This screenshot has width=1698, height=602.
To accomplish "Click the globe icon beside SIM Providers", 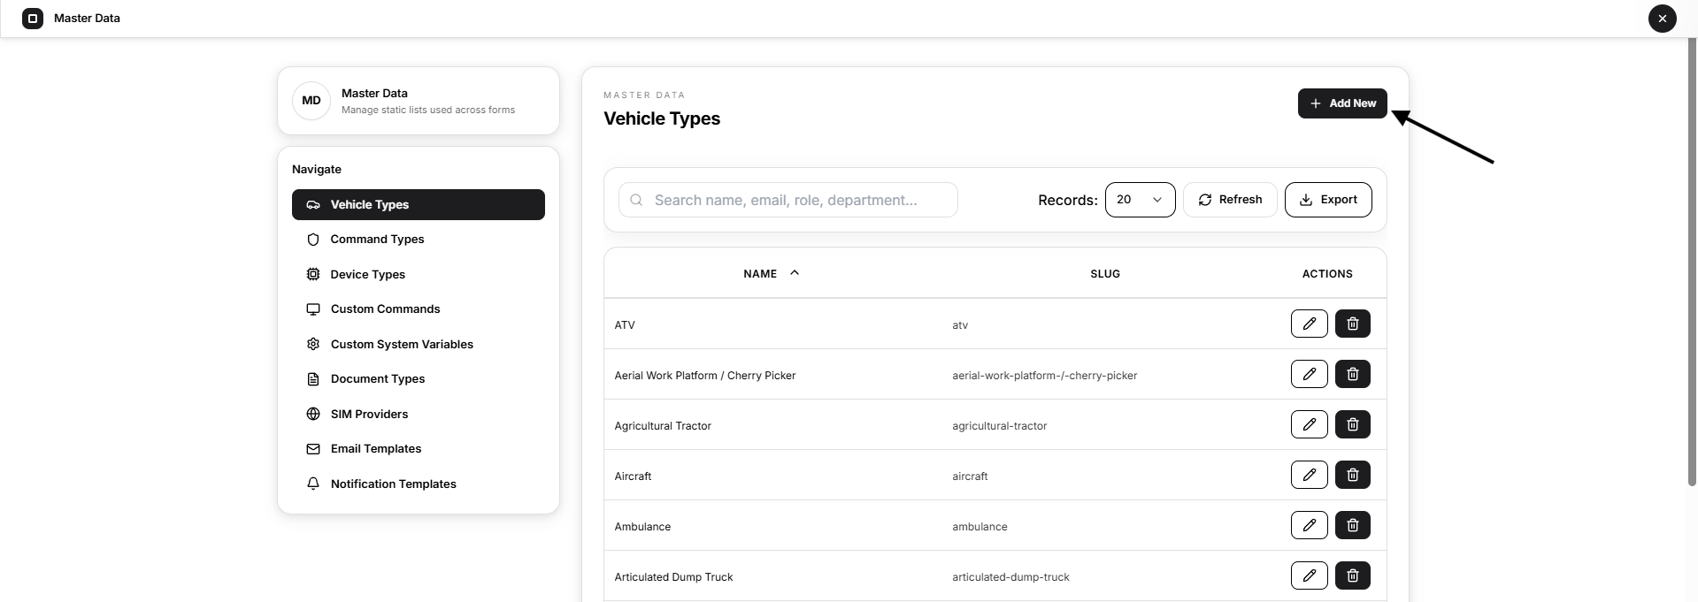I will click(x=313, y=414).
